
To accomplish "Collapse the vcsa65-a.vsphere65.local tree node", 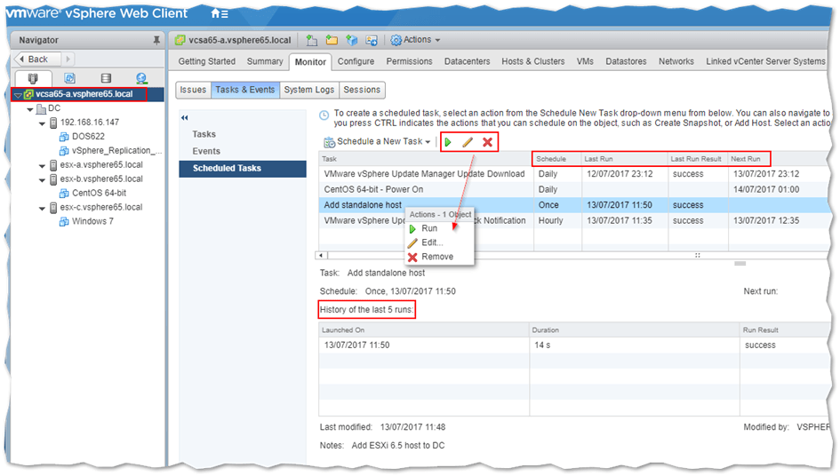I will [x=18, y=95].
